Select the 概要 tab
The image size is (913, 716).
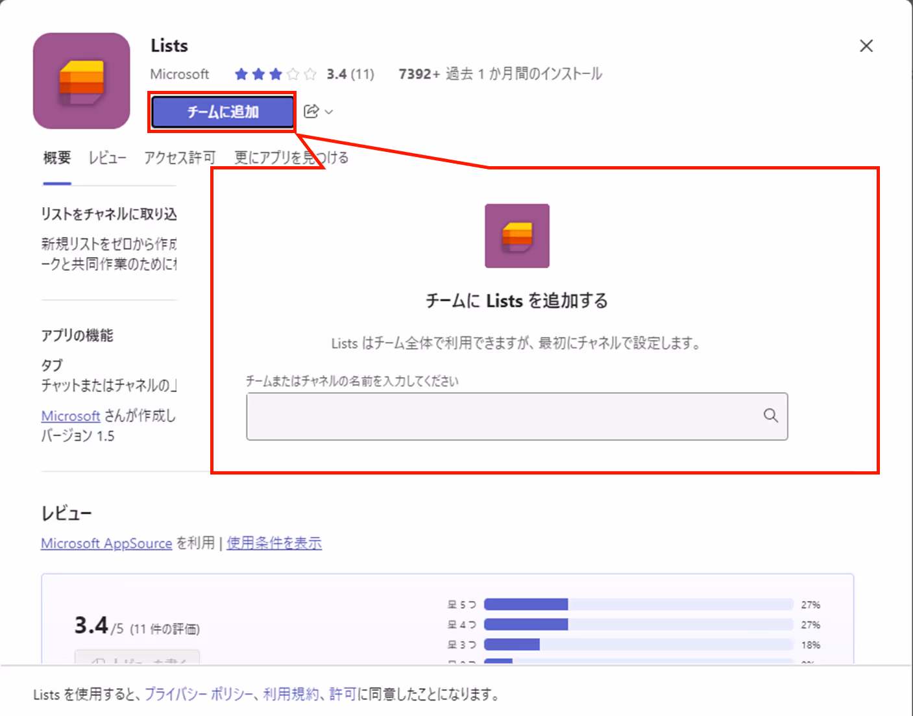[x=57, y=158]
